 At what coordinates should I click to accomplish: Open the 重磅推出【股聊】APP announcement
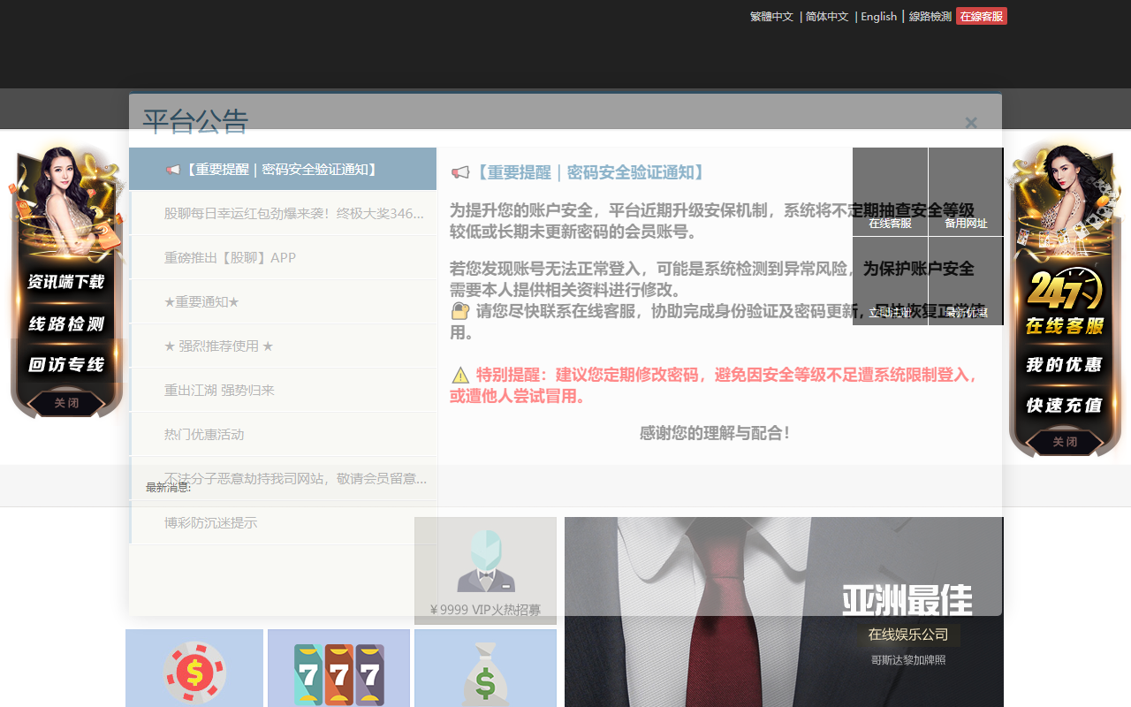[x=283, y=257]
